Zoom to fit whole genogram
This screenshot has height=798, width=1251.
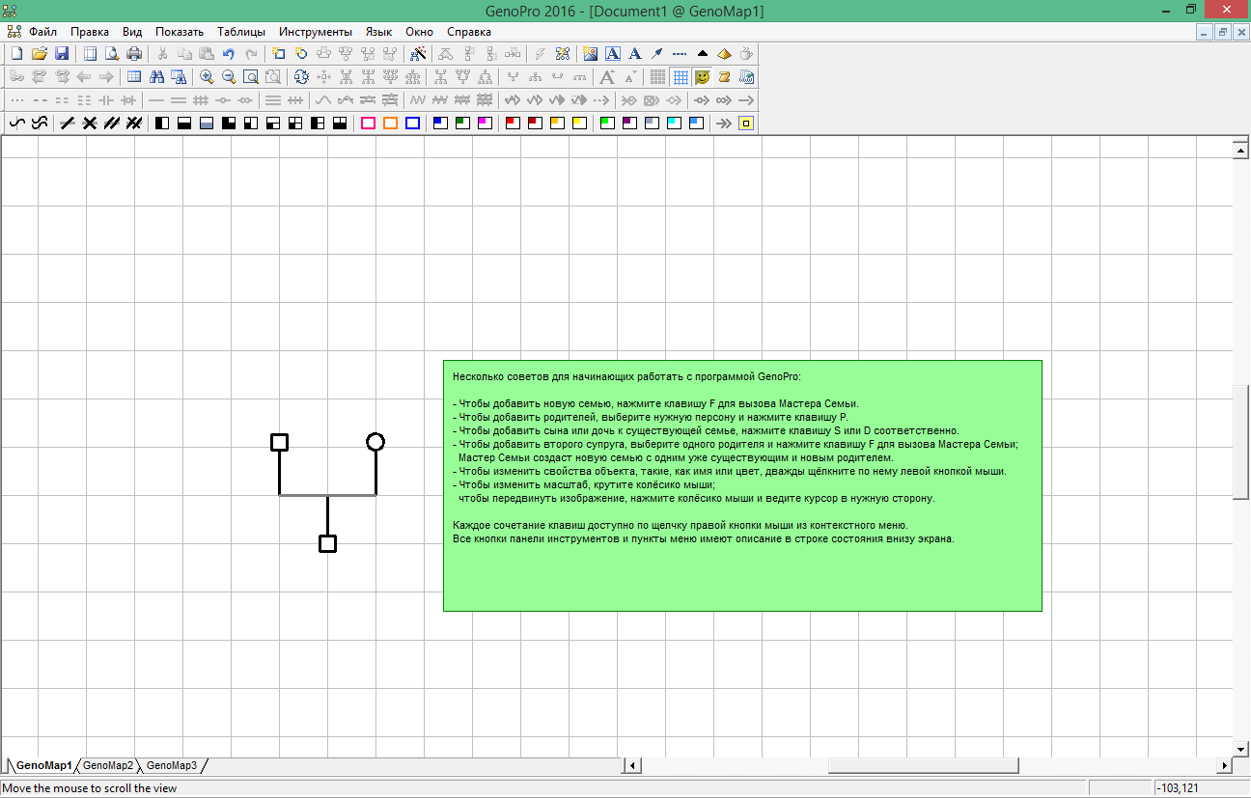pos(251,77)
